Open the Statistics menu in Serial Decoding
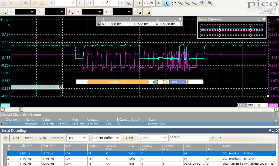The height and width of the screenshot is (166, 279). [x=57, y=138]
